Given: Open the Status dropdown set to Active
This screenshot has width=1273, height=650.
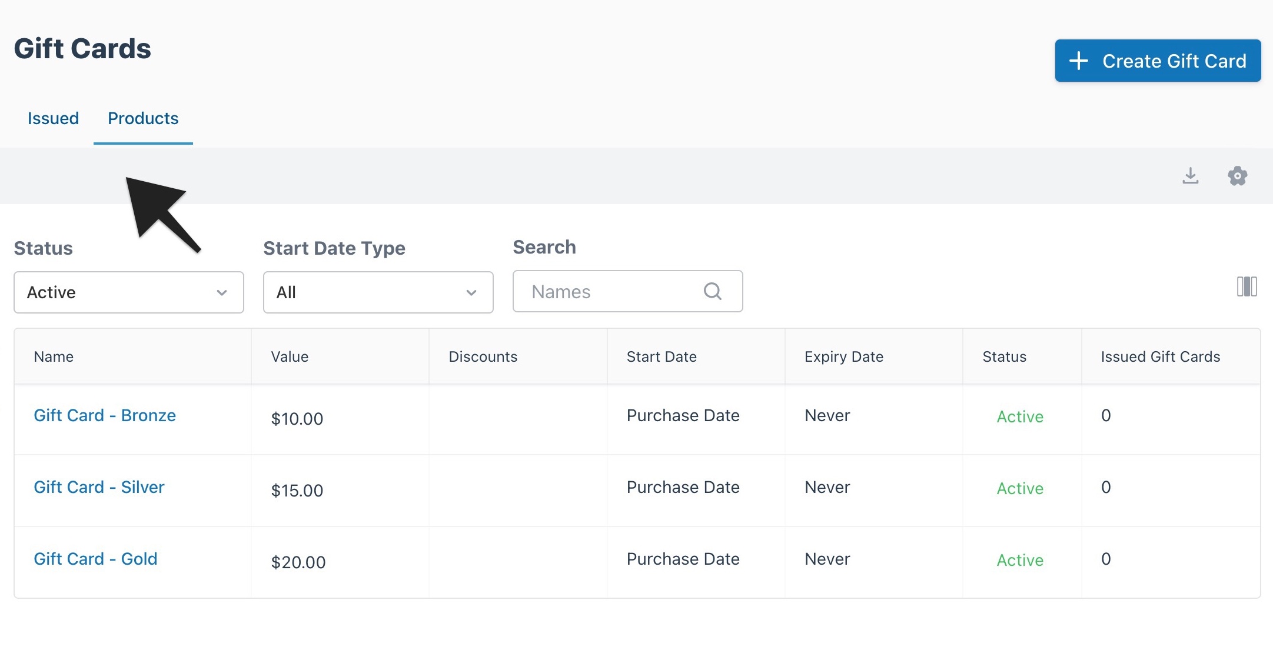Looking at the screenshot, I should click(x=129, y=292).
